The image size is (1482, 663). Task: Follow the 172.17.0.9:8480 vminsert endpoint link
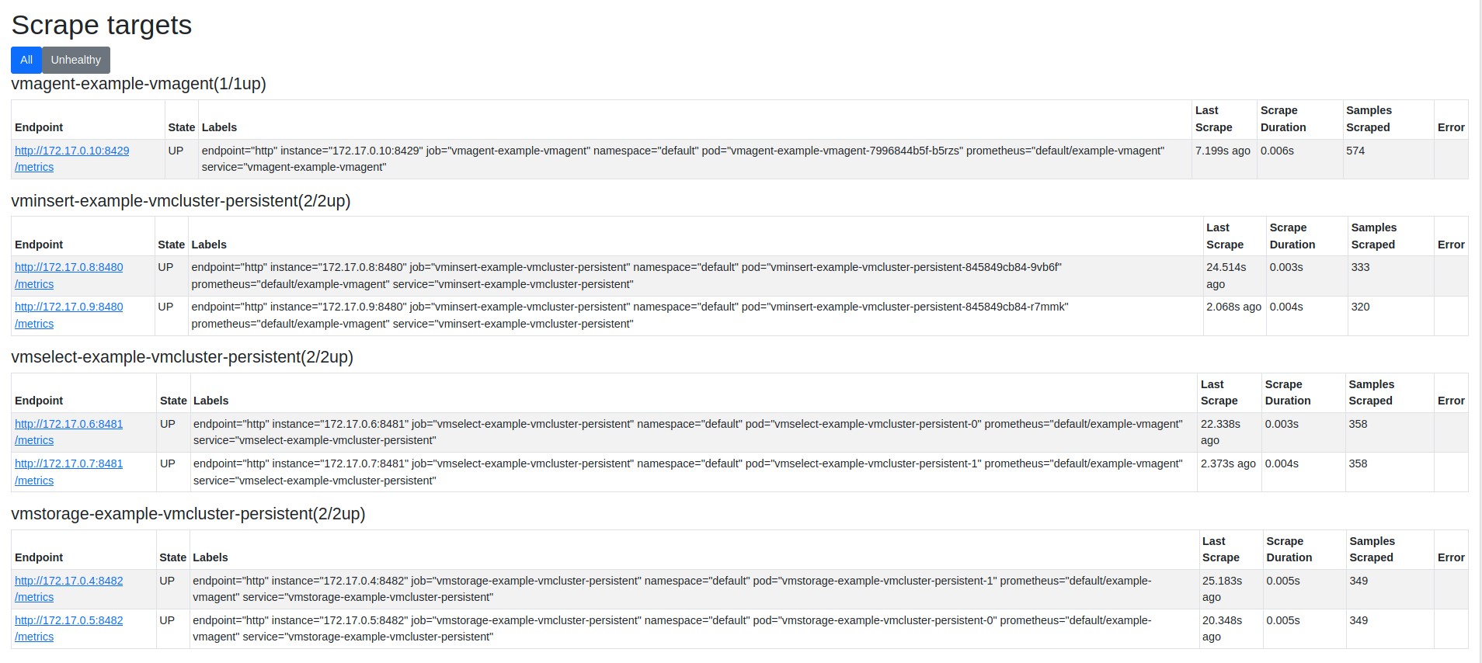[x=68, y=307]
